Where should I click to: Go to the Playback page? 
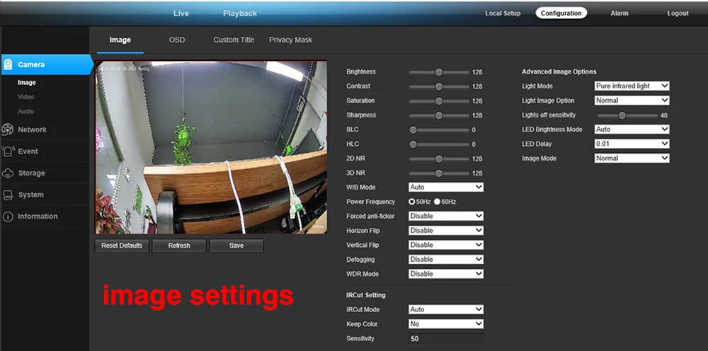[x=240, y=13]
